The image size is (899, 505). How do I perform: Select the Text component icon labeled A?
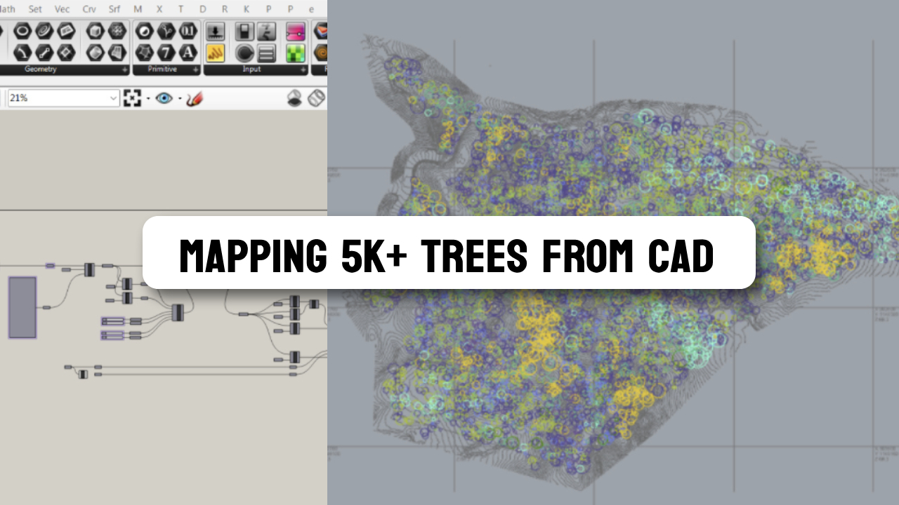[188, 53]
